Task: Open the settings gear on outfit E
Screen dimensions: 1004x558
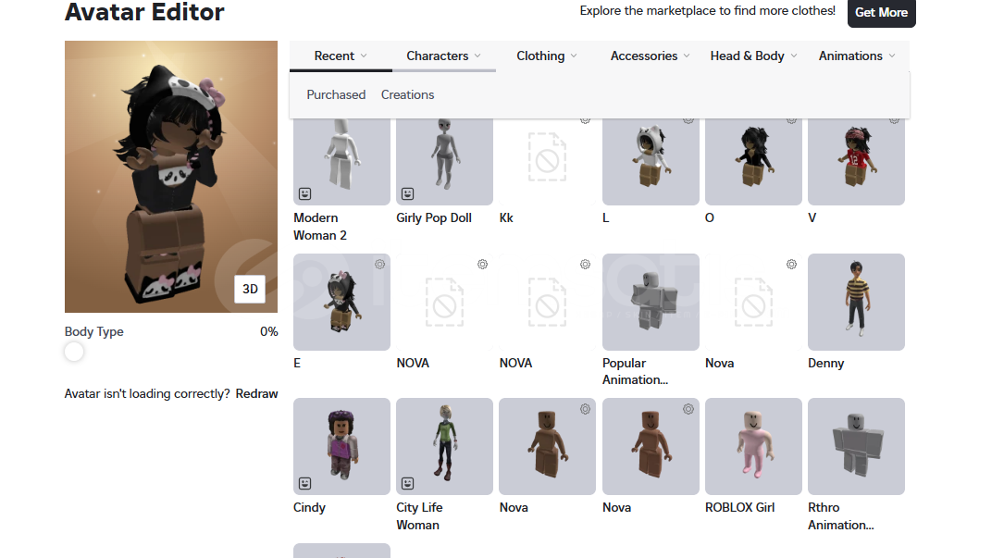Action: click(379, 264)
